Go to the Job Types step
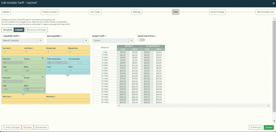Image resolution: width=276 pixels, height=132 pixels. coord(95,12)
